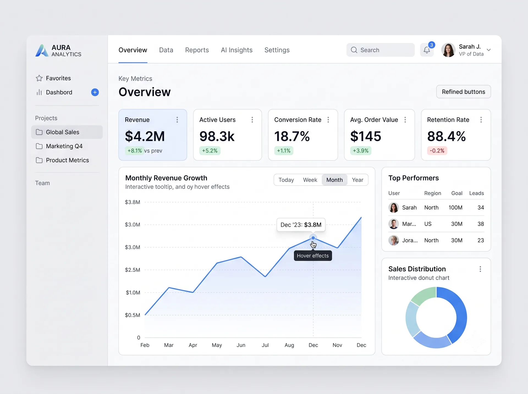The height and width of the screenshot is (394, 528).
Task: Open Retention Rate card options menu
Action: click(481, 120)
